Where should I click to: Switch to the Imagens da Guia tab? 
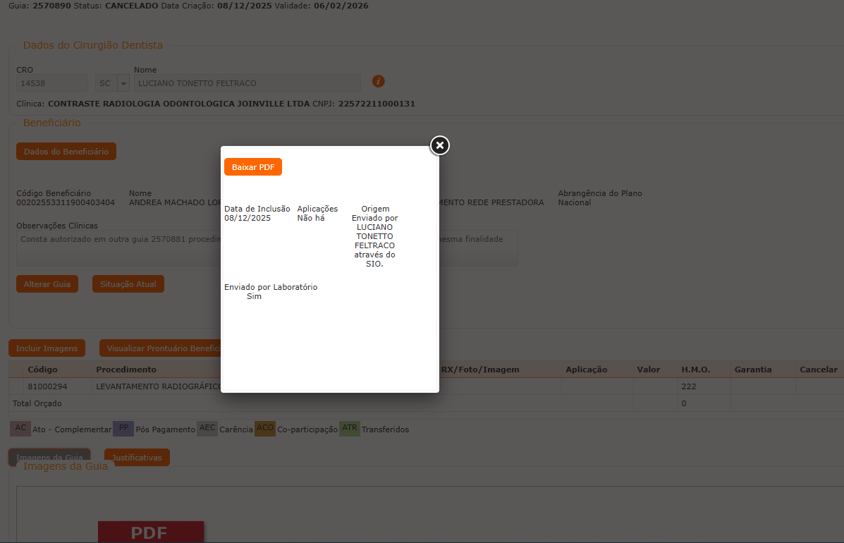point(49,456)
